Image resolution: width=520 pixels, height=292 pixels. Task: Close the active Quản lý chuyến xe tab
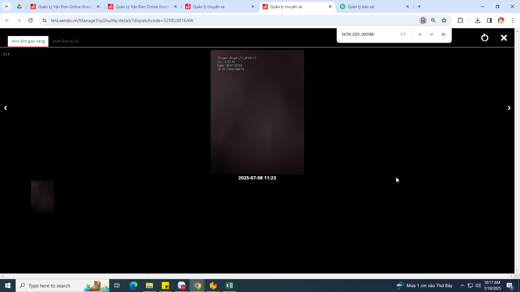click(x=330, y=6)
